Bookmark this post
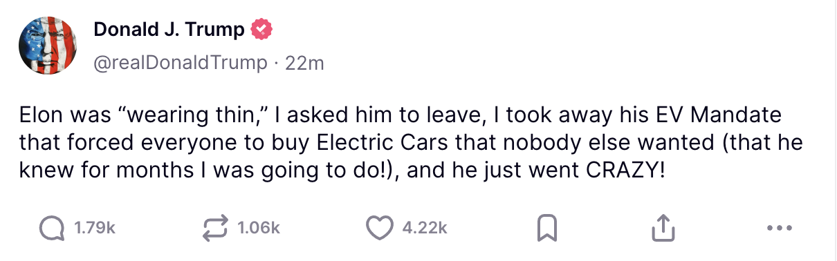837x261 pixels. [547, 228]
